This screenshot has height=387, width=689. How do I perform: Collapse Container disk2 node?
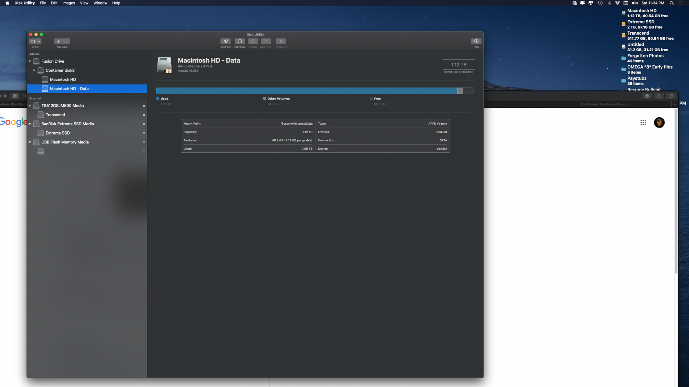[34, 71]
